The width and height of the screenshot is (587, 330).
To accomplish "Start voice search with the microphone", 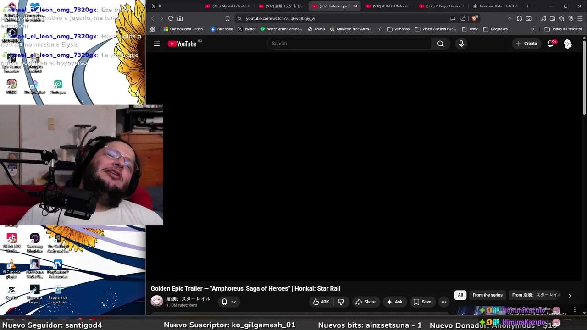I will click(461, 44).
